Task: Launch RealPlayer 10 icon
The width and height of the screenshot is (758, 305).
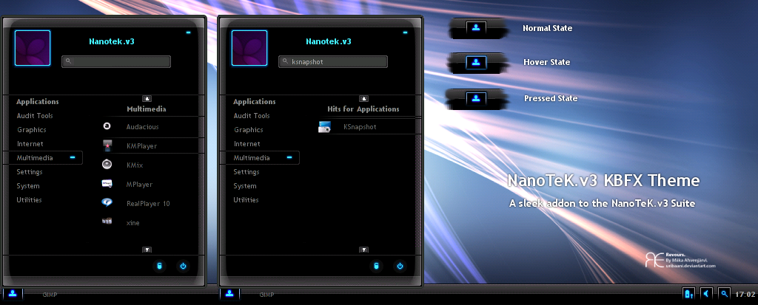Action: pyautogui.click(x=107, y=203)
